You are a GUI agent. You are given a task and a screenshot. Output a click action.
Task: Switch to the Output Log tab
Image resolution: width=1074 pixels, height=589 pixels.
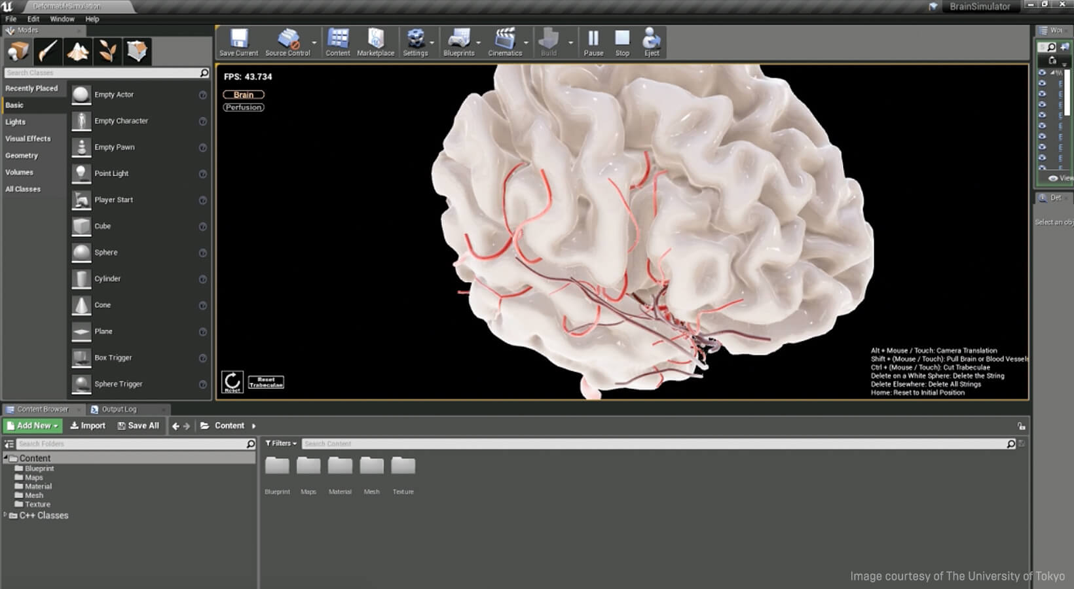[x=120, y=409]
